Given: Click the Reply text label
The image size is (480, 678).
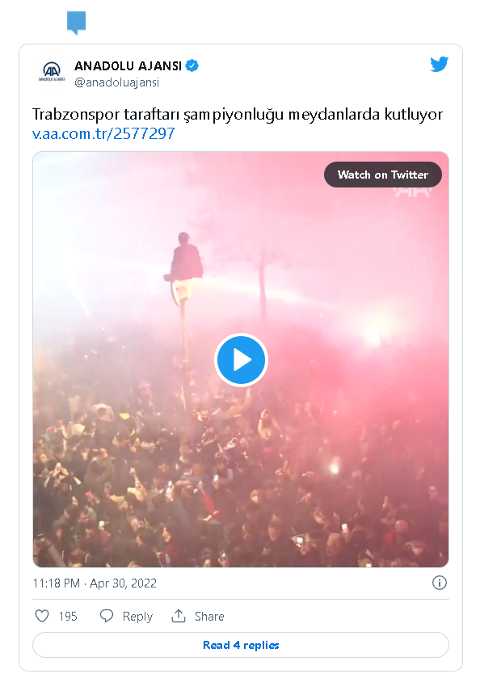Looking at the screenshot, I should (x=137, y=616).
